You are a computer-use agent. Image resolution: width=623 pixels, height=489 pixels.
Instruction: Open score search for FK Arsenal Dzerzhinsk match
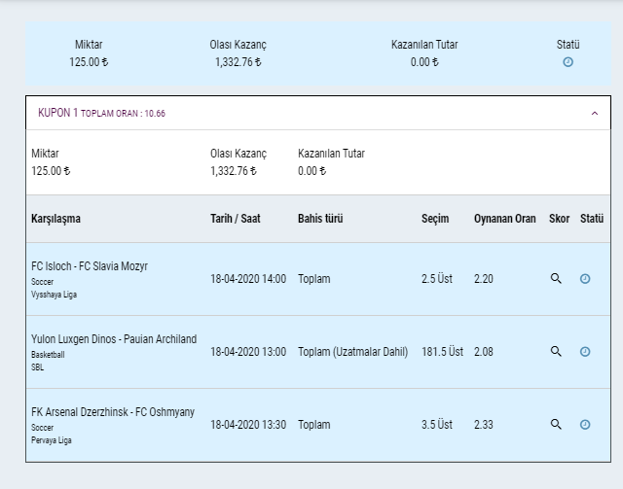tap(556, 425)
